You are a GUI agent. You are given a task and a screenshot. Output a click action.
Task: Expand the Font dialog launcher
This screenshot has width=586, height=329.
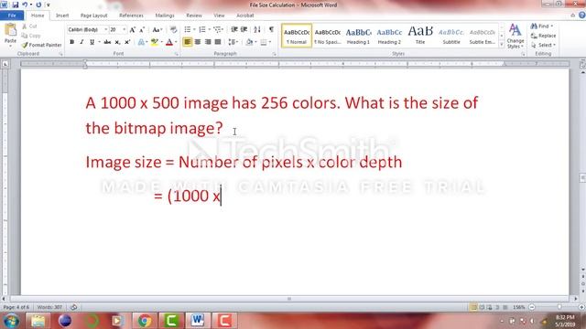click(x=176, y=54)
